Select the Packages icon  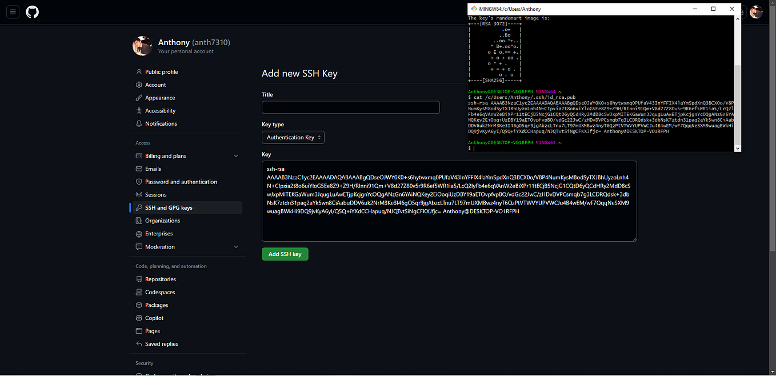tap(138, 305)
